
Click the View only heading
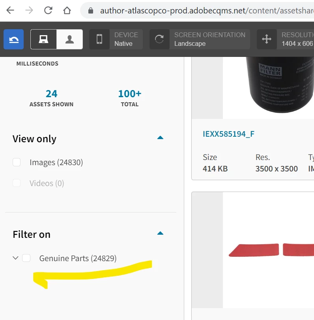point(34,139)
